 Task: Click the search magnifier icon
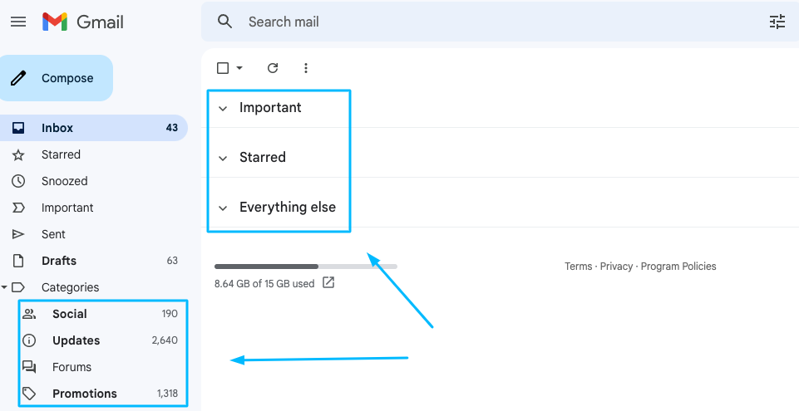(x=224, y=22)
